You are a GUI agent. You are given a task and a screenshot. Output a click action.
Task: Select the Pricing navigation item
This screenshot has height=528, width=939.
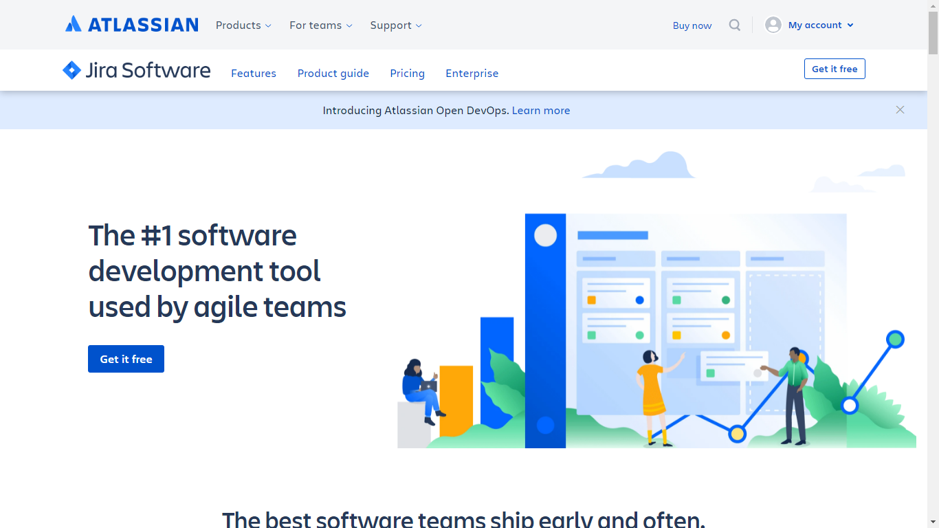coord(407,73)
